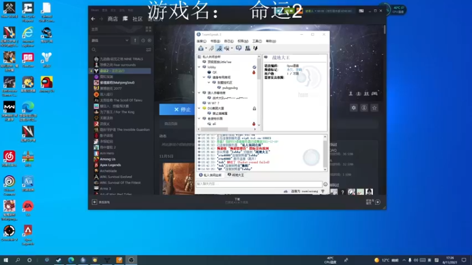Open second menu in TeamSpeak menu bar
This screenshot has width=472, height=265.
pos(215,41)
